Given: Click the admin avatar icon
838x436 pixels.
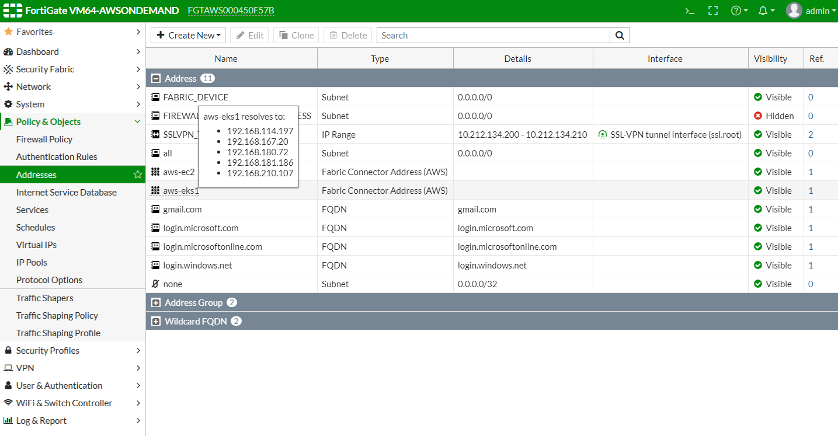Looking at the screenshot, I should click(x=794, y=11).
